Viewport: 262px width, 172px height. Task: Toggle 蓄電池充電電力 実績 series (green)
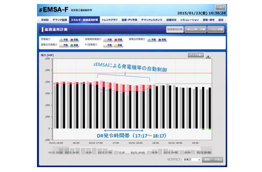point(74,45)
